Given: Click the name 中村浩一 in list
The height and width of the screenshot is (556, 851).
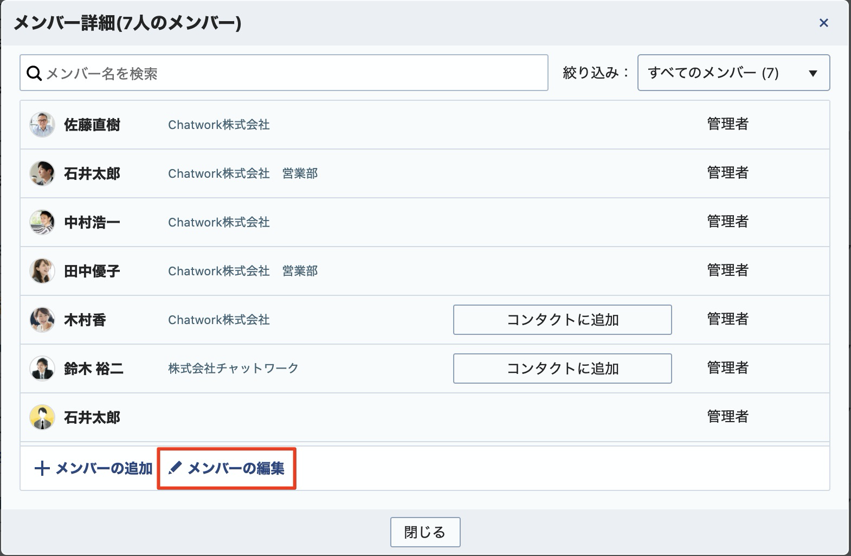Looking at the screenshot, I should [92, 222].
